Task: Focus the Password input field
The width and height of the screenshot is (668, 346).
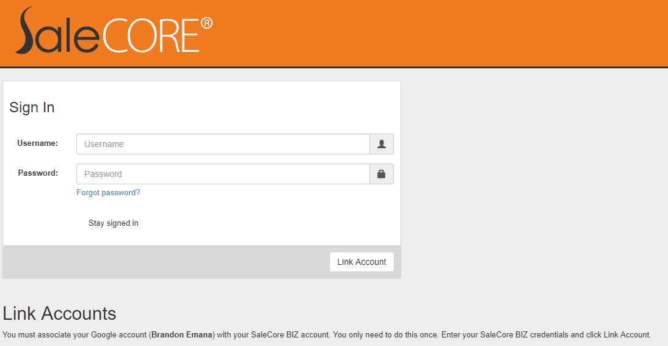Action: (223, 174)
